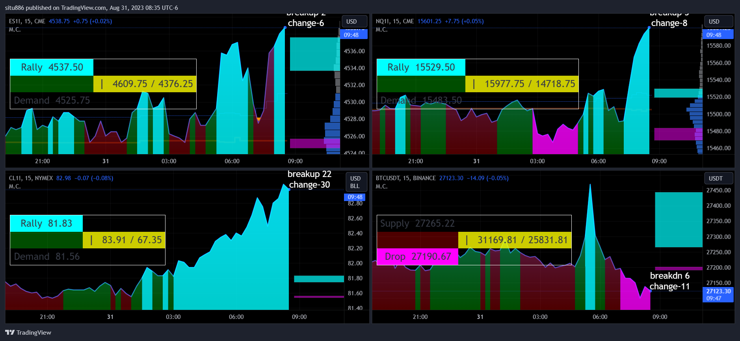The height and width of the screenshot is (341, 740).
Task: Click the 4609.75 / 4376.25 yellow cell
Action: [145, 84]
